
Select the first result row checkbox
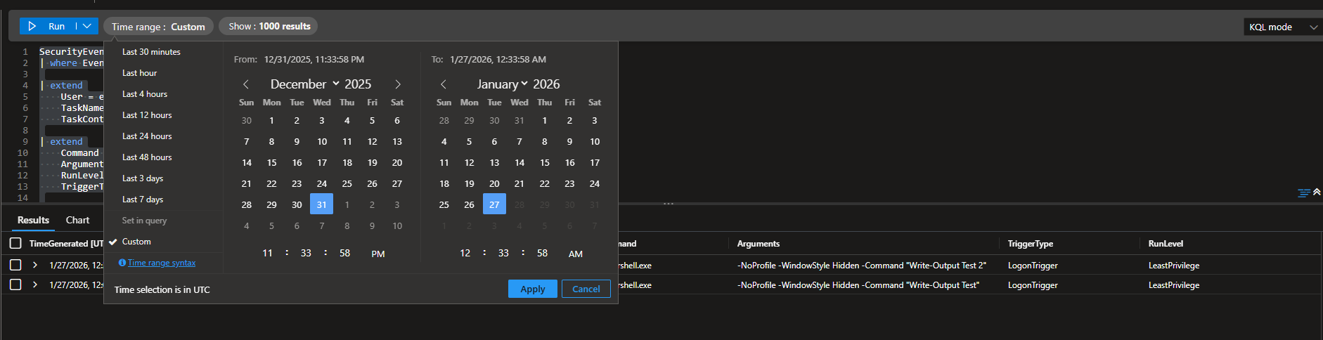pos(15,265)
